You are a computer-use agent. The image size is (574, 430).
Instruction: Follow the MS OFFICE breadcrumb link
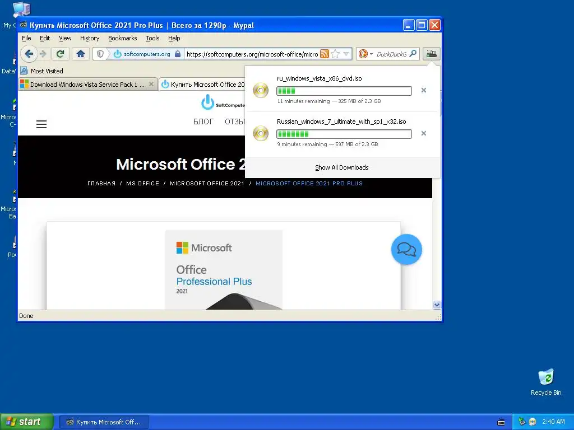(x=143, y=184)
